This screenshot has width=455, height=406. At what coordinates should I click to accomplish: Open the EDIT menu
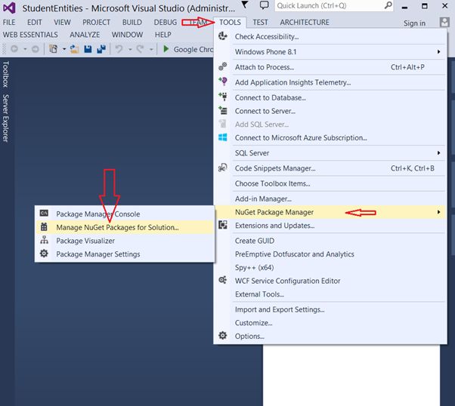point(35,23)
